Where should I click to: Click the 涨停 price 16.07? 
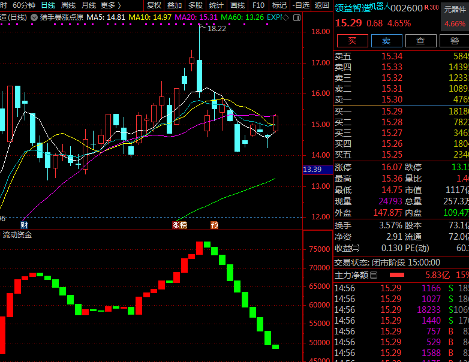392,167
